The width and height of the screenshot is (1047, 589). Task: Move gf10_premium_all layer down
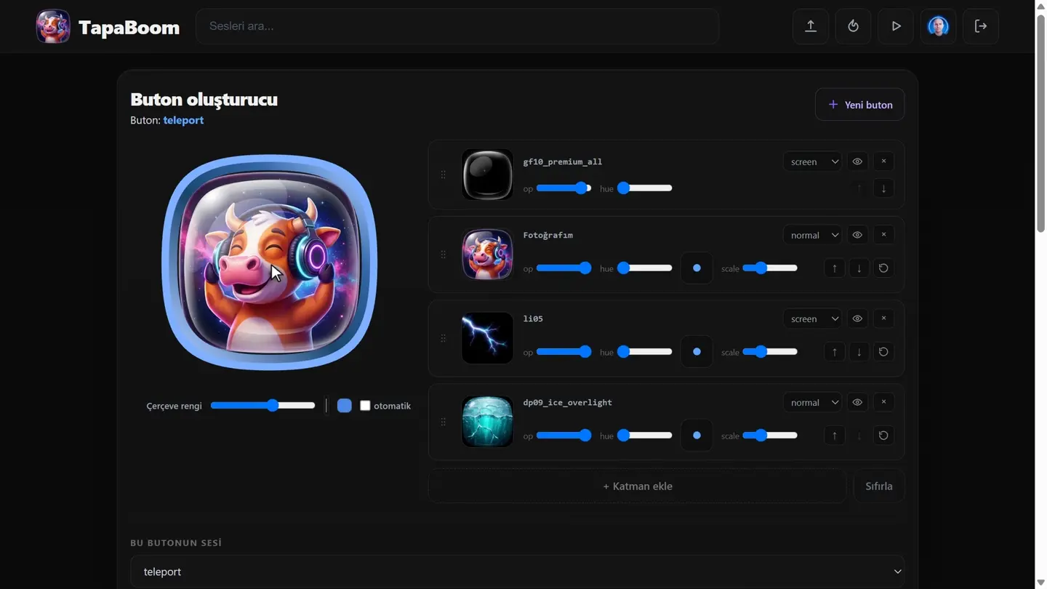pos(883,188)
